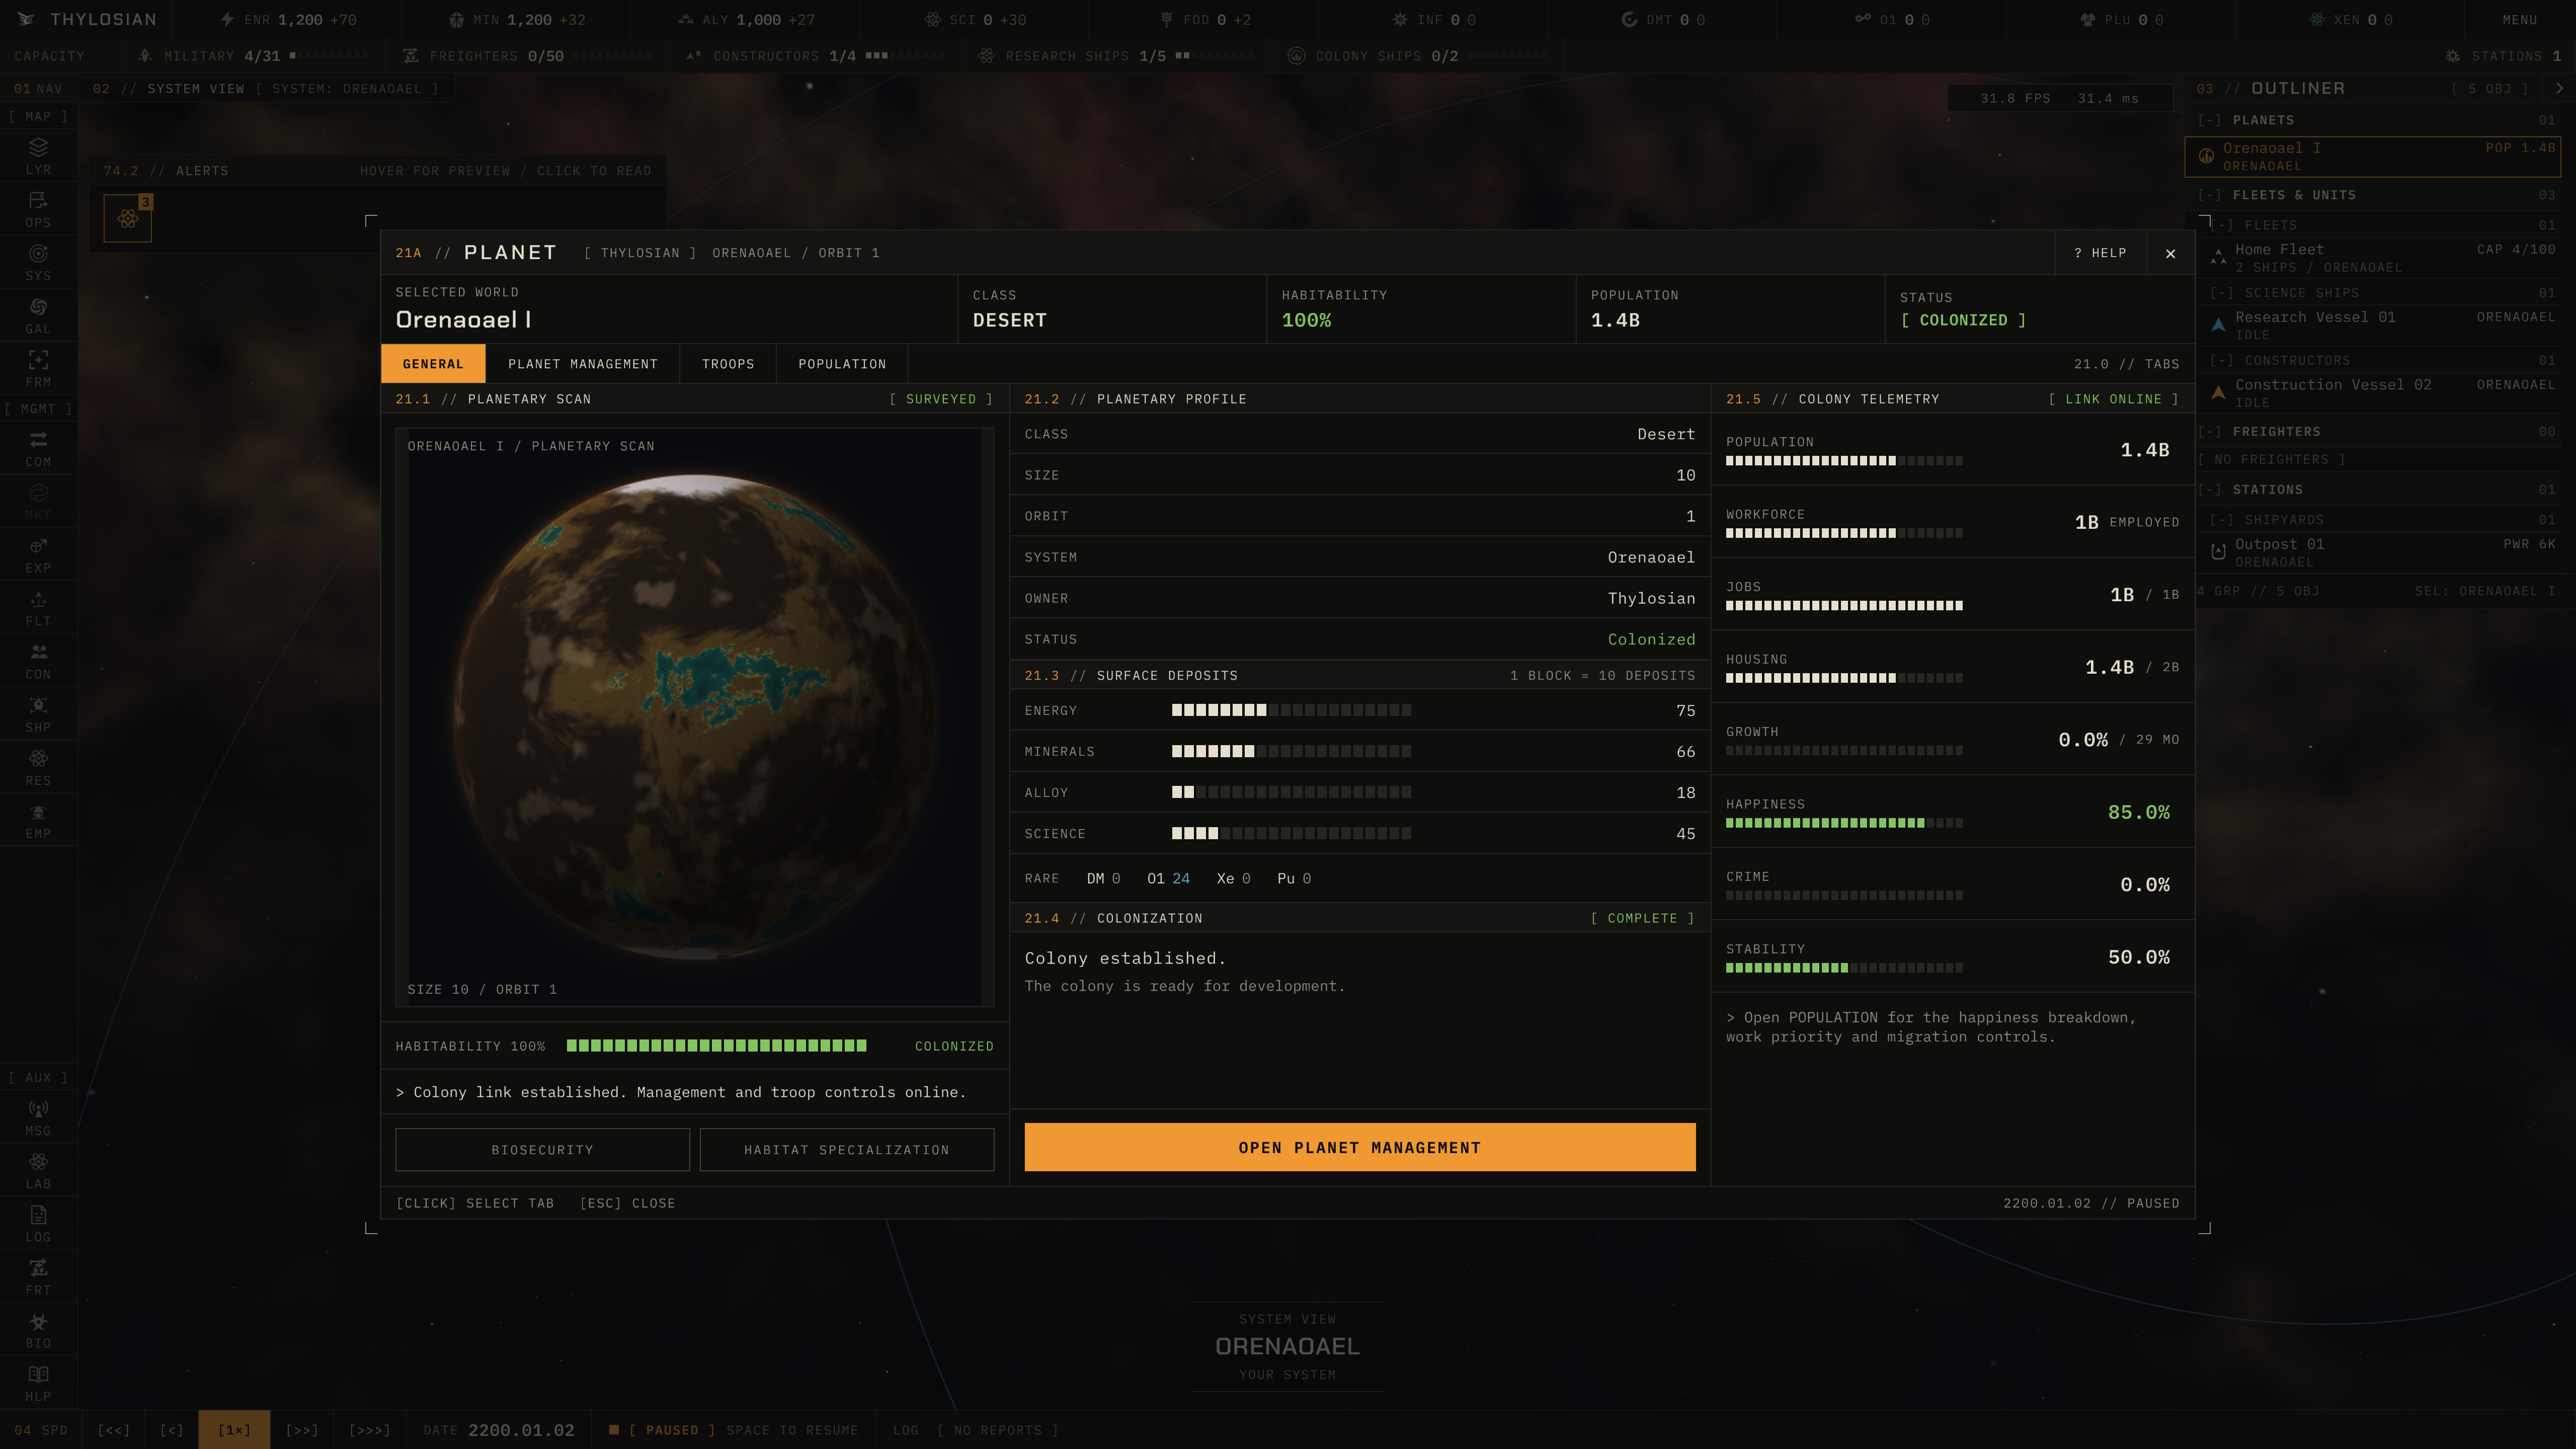2576x1449 pixels.
Task: Open the CON sidebar icon
Action: pyautogui.click(x=38, y=660)
